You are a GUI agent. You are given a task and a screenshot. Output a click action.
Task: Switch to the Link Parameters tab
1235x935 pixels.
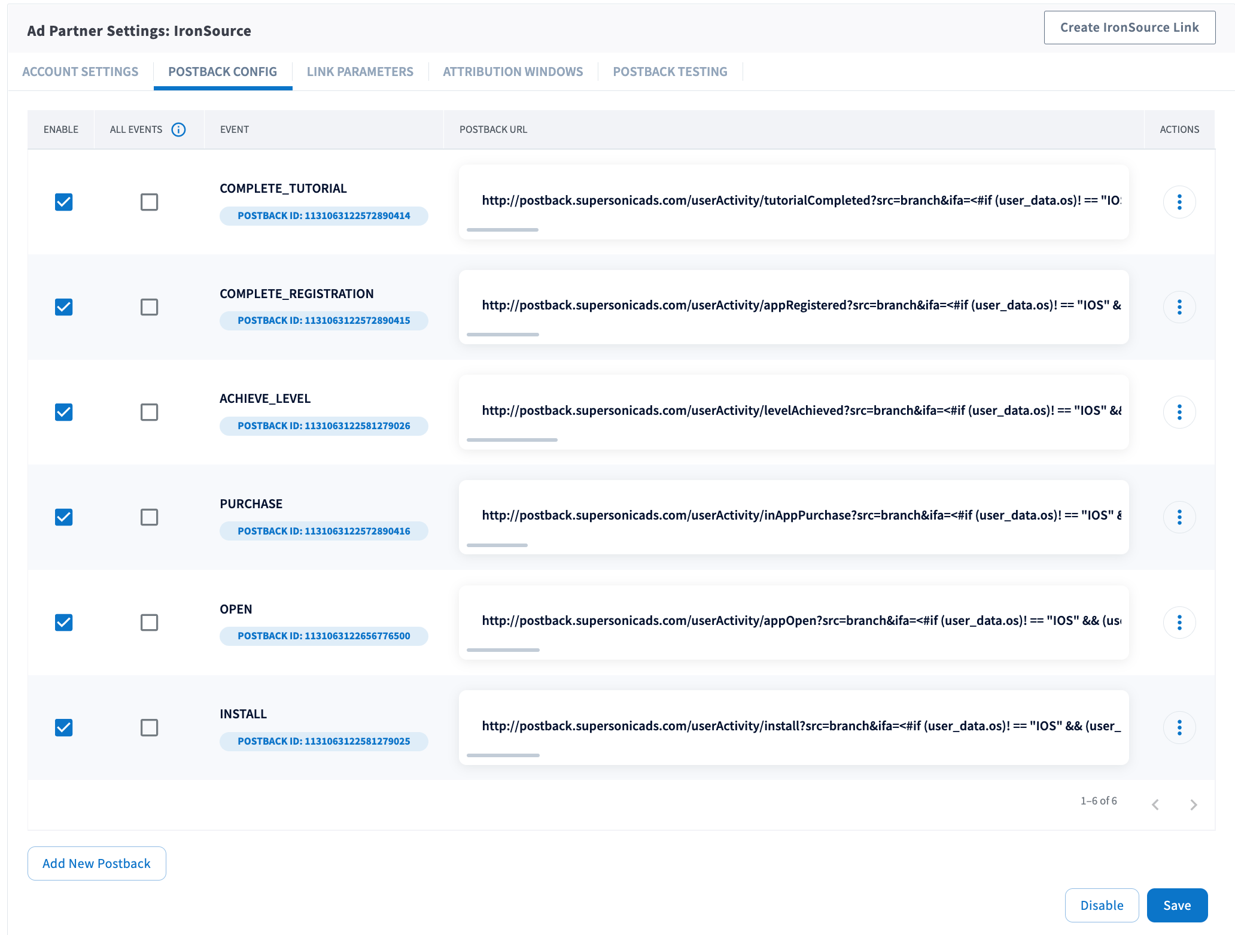pos(360,72)
